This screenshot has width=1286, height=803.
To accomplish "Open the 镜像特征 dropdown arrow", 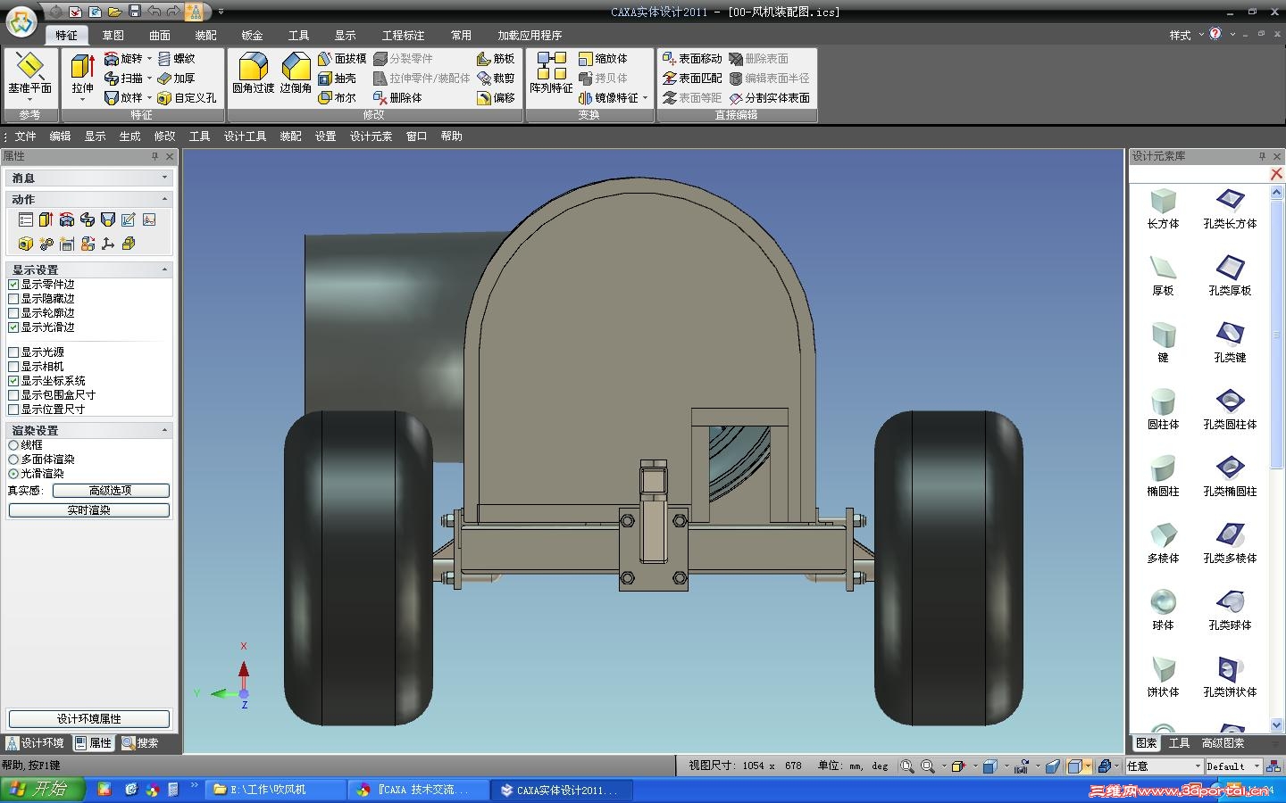I will [x=646, y=98].
